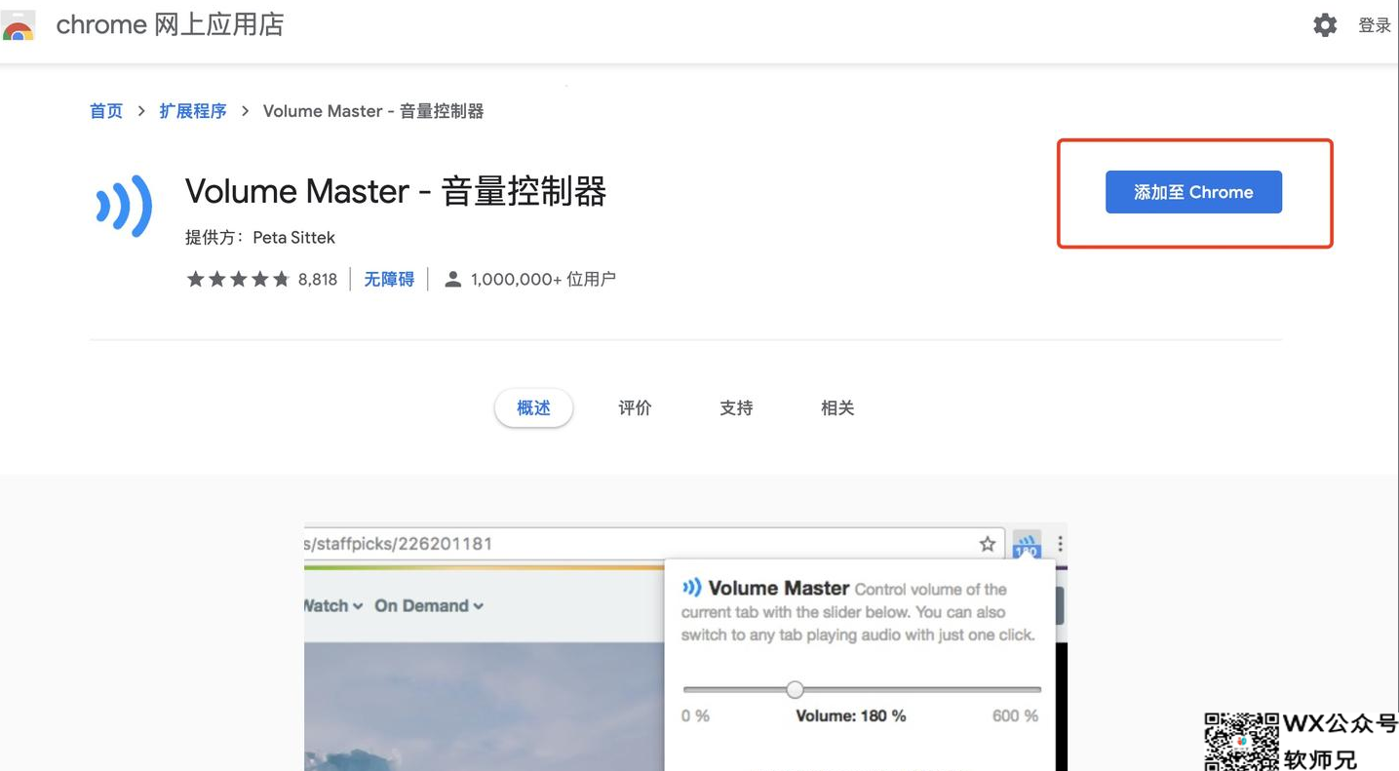Click the bookmark star in preview address bar
1399x771 pixels.
(x=988, y=544)
